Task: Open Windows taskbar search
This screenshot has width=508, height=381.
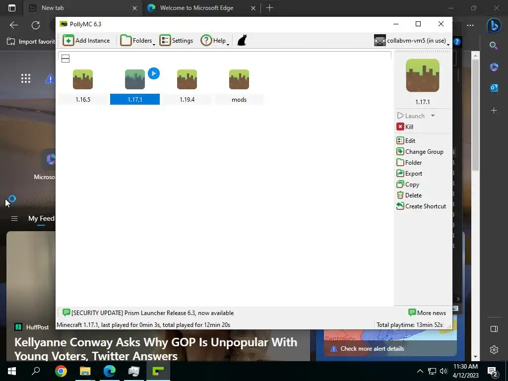Action: coord(36,371)
